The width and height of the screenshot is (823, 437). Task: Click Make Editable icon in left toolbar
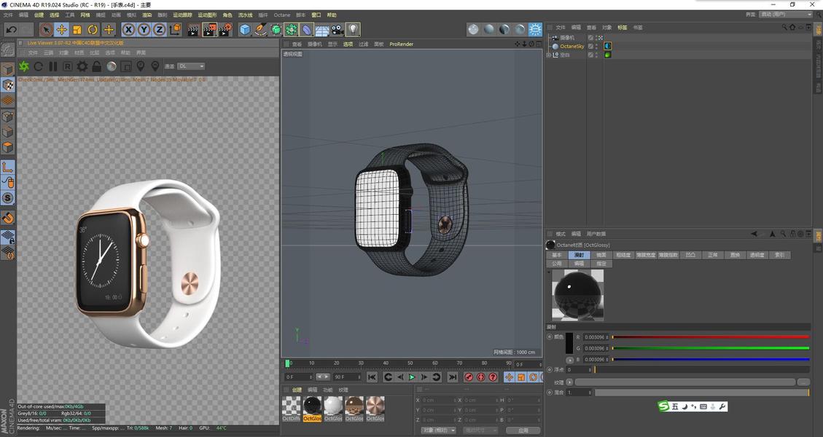tap(7, 50)
